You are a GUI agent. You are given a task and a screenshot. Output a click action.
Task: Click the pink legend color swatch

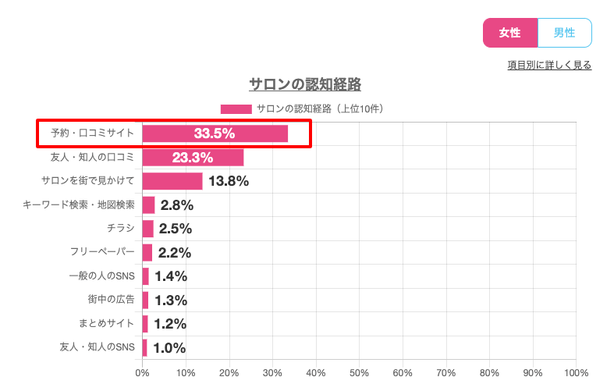236,108
